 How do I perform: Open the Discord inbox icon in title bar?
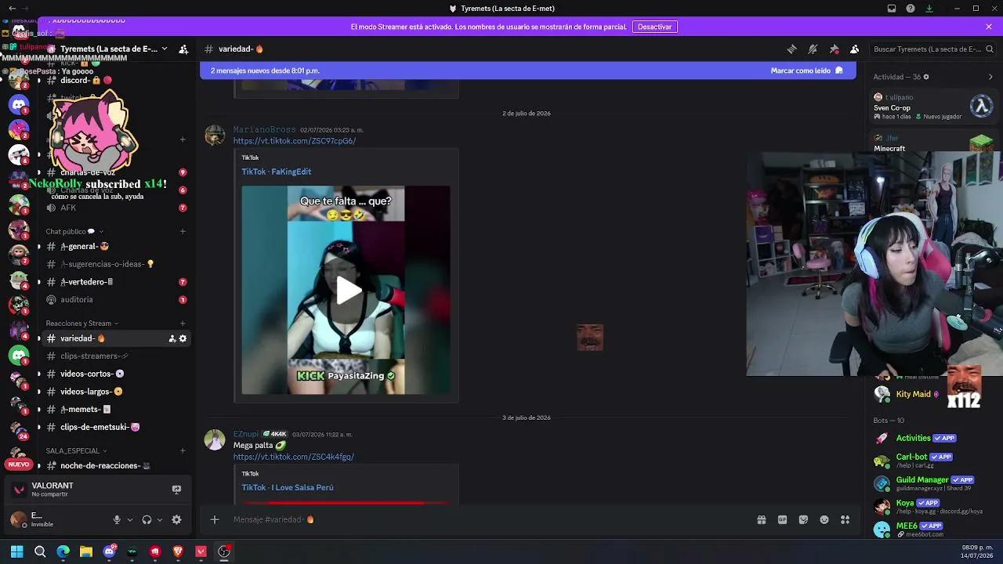tap(892, 9)
